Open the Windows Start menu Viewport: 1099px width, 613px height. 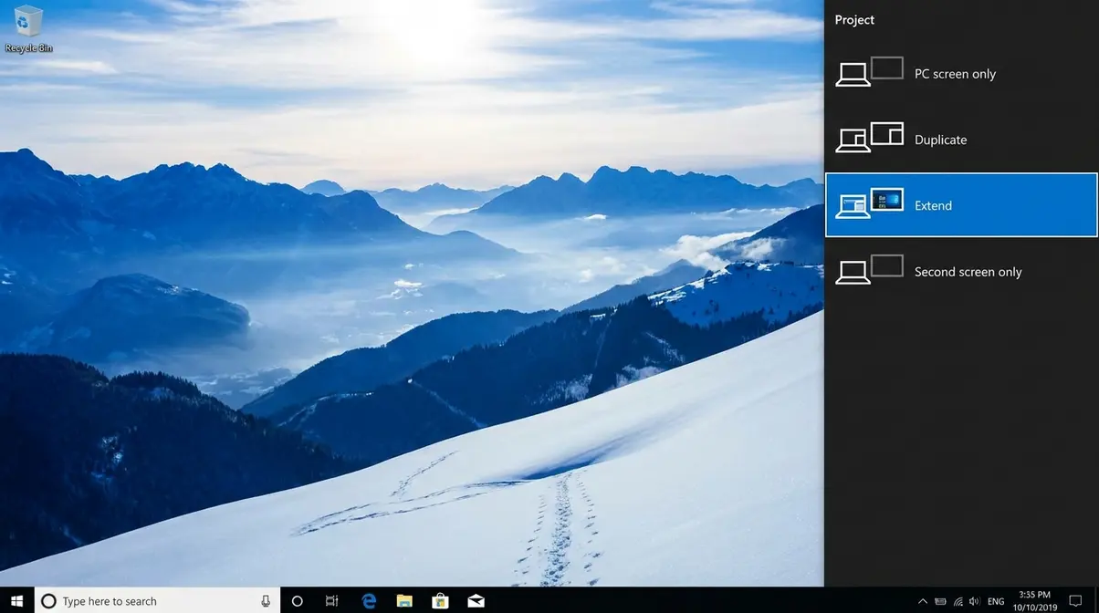(16, 601)
